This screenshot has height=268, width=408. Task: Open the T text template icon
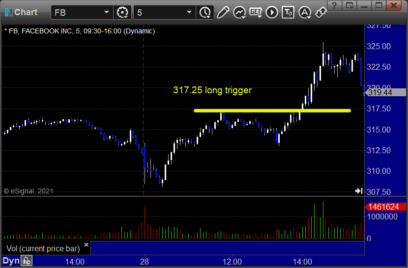click(288, 12)
